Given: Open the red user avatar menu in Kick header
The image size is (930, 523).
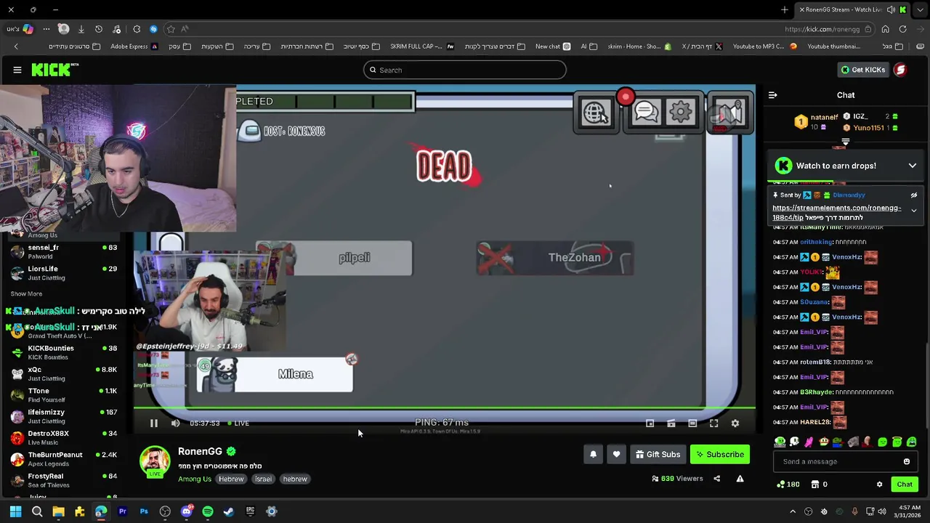Looking at the screenshot, I should point(900,70).
